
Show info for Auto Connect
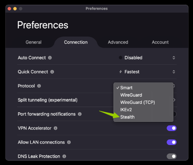(x=50, y=58)
